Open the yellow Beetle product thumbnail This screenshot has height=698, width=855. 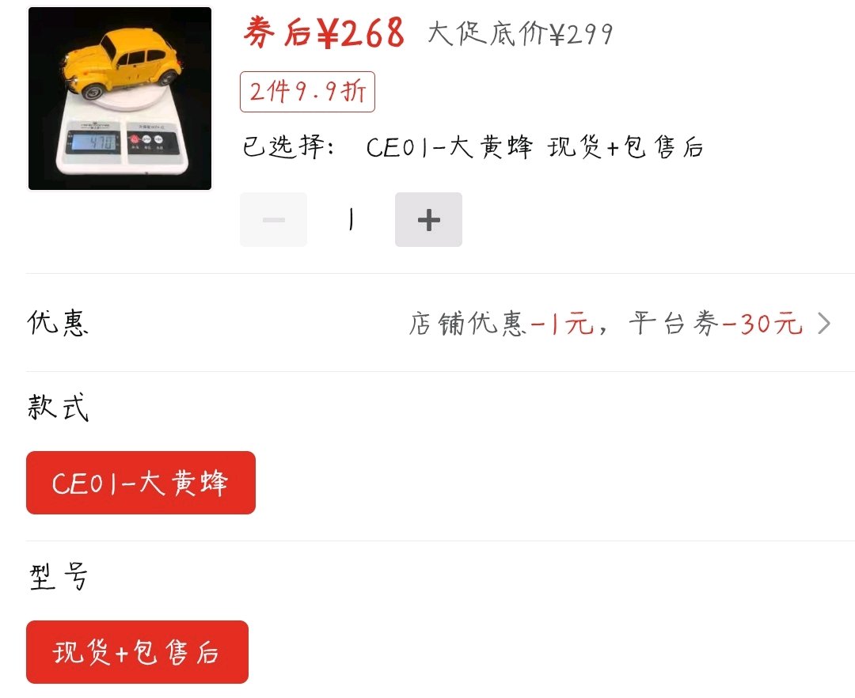tap(120, 99)
